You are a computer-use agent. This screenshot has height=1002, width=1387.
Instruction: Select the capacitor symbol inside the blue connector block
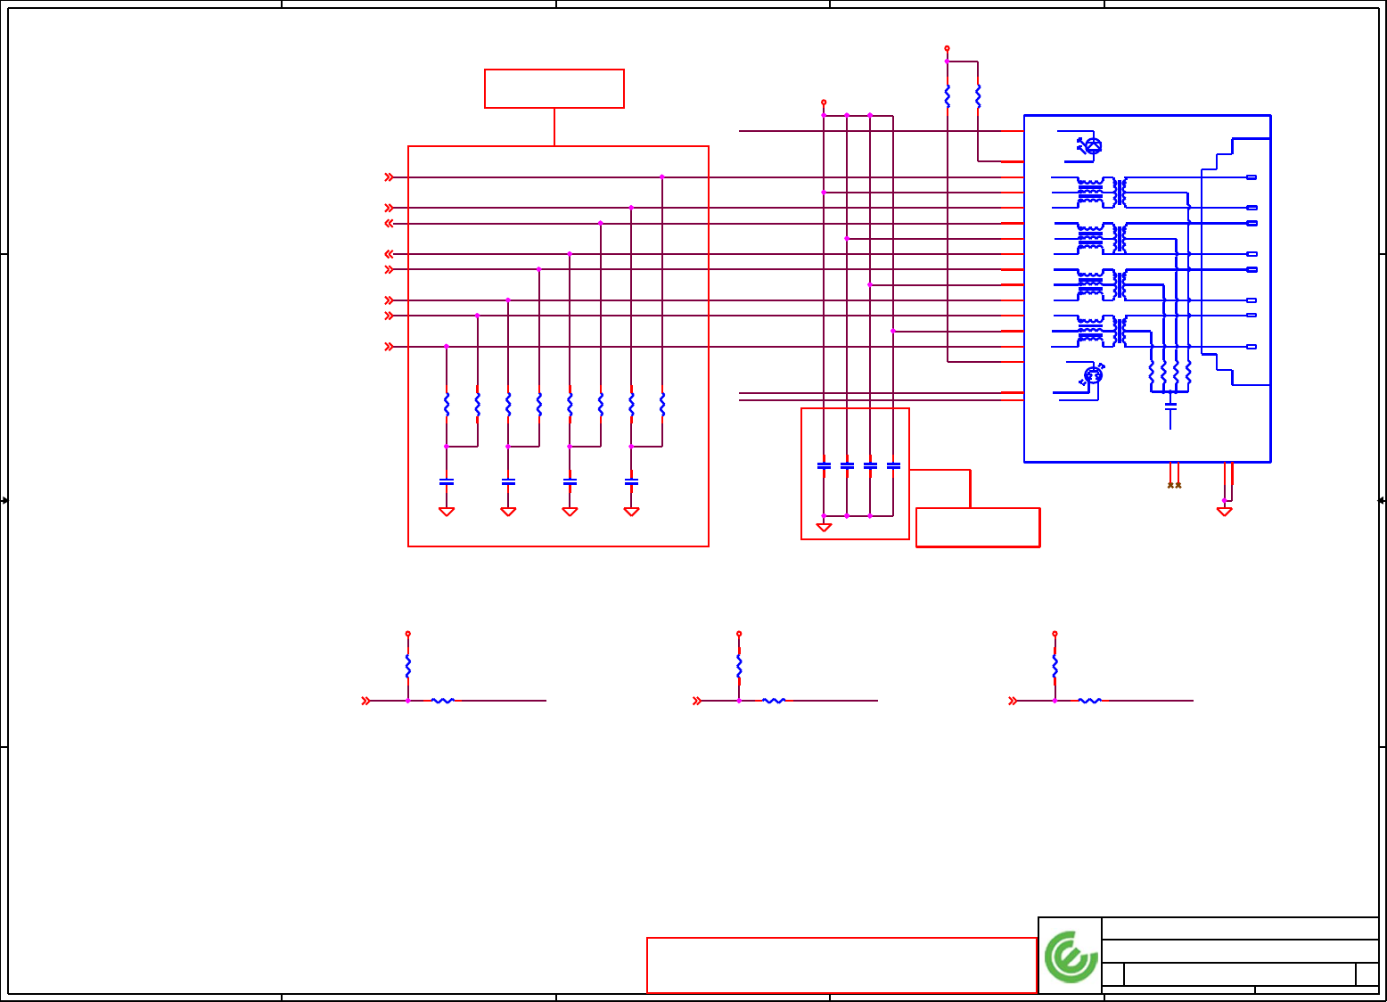pos(1170,407)
